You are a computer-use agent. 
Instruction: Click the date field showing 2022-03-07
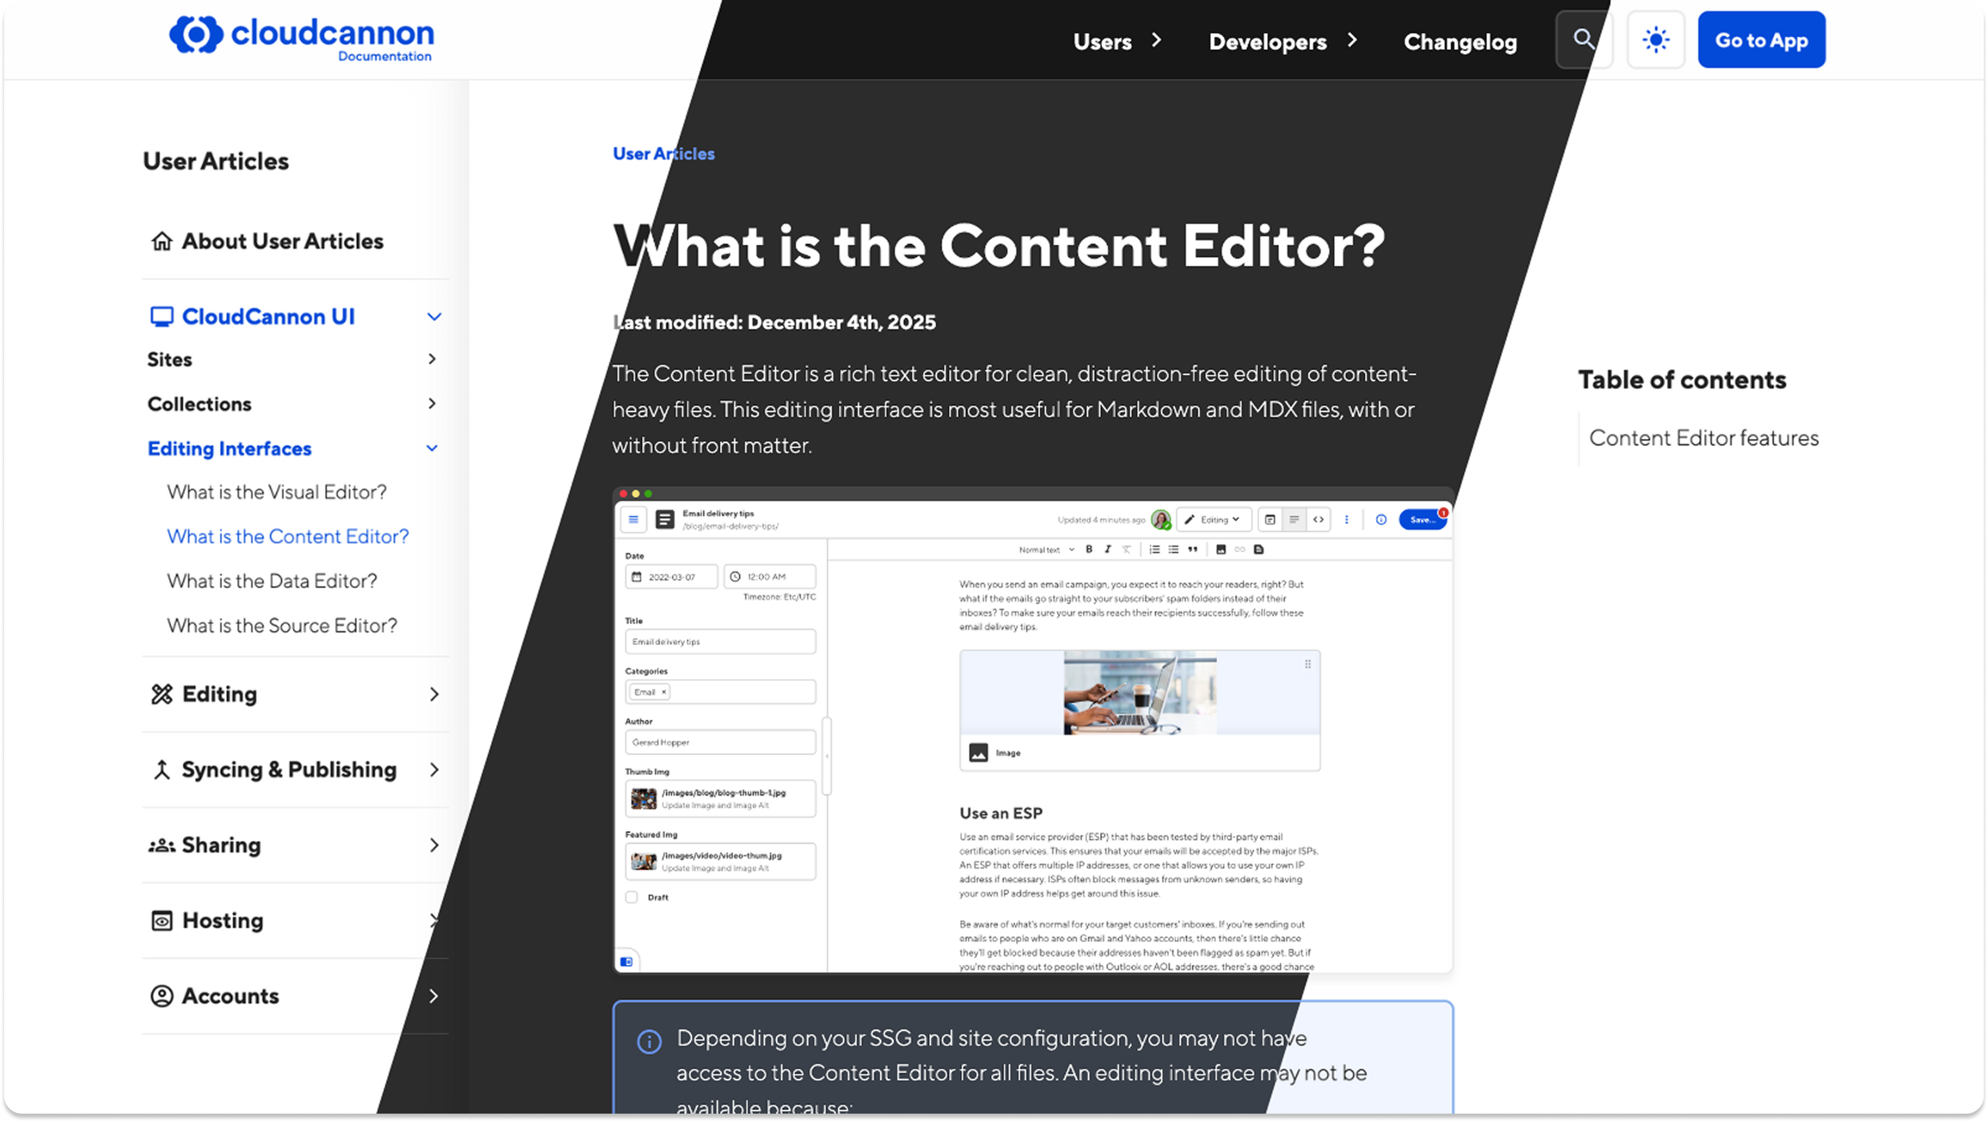pos(671,577)
